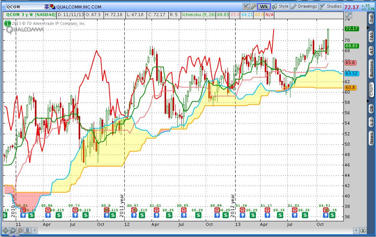
Task: Click the QCOM symbol input field
Action: click(25, 7)
